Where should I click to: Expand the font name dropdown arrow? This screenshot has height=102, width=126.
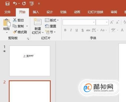pos(94,22)
